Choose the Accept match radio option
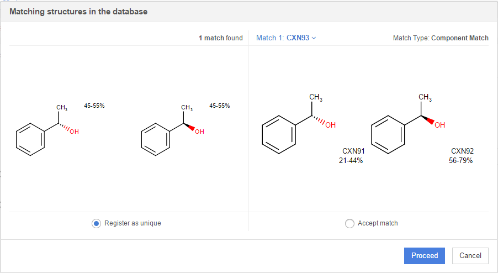 [x=349, y=223]
